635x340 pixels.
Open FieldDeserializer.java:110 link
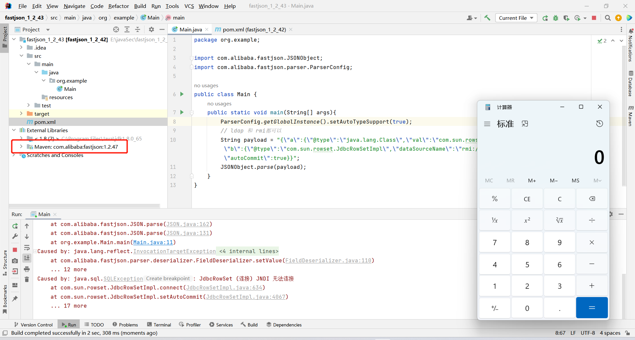328,261
